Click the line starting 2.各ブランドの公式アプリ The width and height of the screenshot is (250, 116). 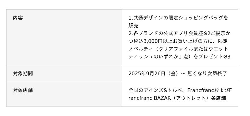tap(179, 33)
